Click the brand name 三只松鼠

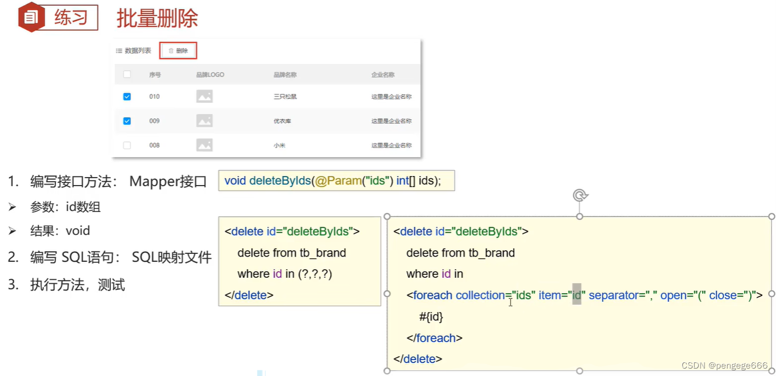coord(285,97)
